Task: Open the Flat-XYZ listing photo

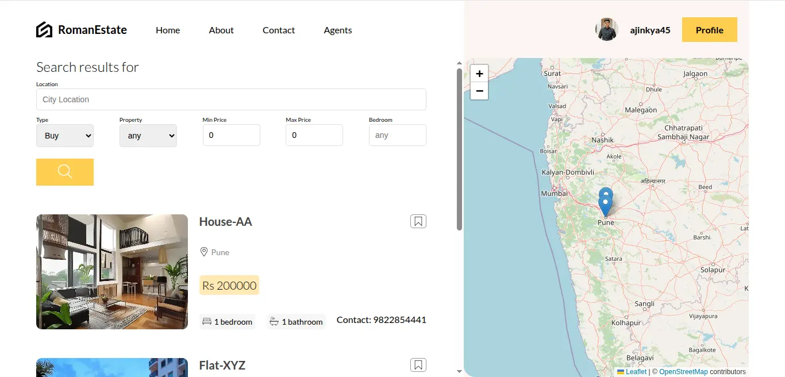Action: click(112, 367)
